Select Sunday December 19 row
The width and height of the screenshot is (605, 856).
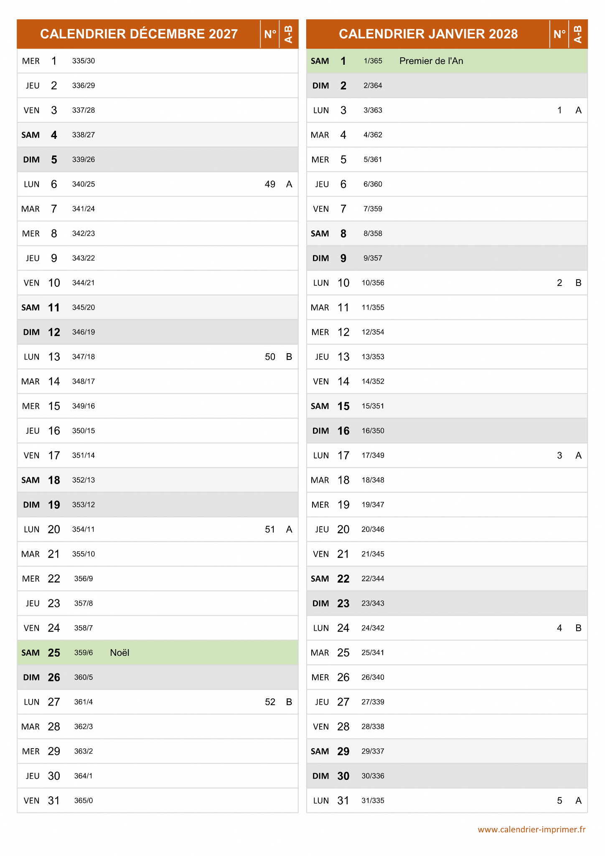coord(158,505)
